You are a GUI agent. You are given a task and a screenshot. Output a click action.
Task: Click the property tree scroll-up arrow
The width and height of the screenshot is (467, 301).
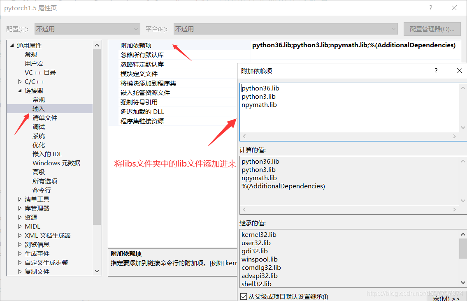(97, 45)
